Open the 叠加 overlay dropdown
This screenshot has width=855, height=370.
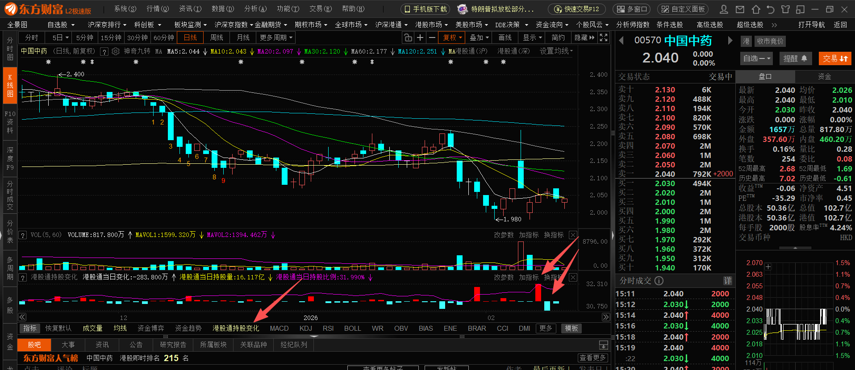click(x=479, y=38)
